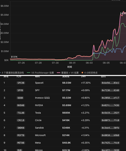Open contract address 0x7425...f4c0

point(110,143)
